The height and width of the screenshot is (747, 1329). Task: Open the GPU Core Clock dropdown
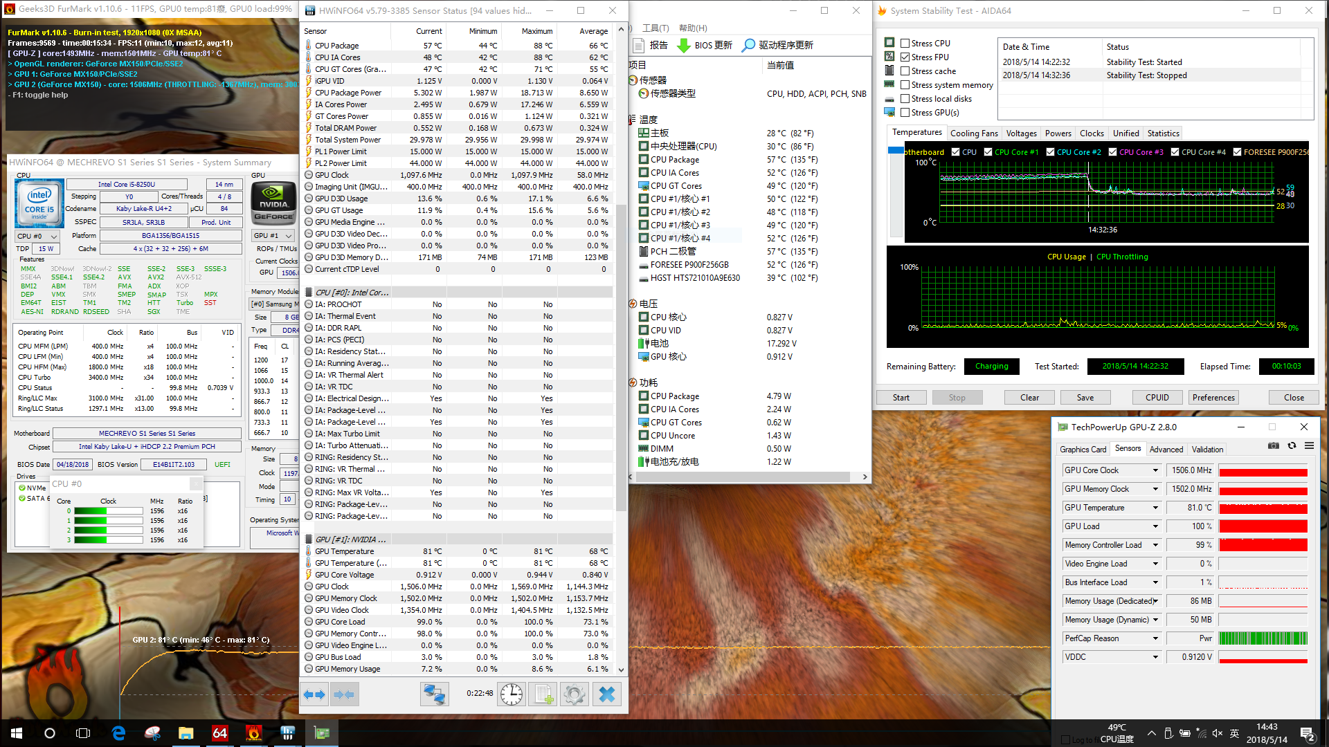[1155, 470]
